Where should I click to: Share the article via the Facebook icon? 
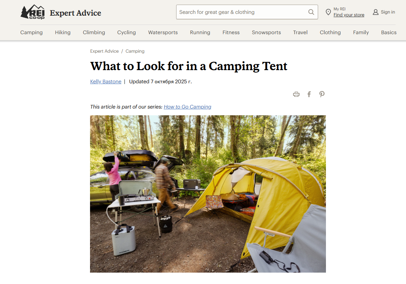tap(309, 94)
